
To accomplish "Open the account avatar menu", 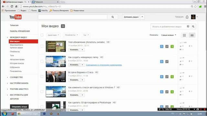I will (193, 17).
